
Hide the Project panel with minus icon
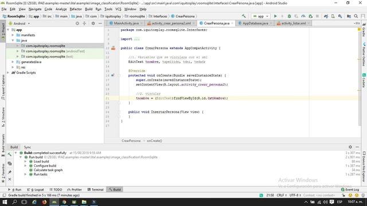click(x=100, y=23)
